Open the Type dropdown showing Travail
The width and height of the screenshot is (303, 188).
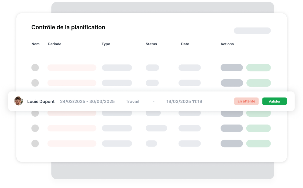[x=132, y=101]
